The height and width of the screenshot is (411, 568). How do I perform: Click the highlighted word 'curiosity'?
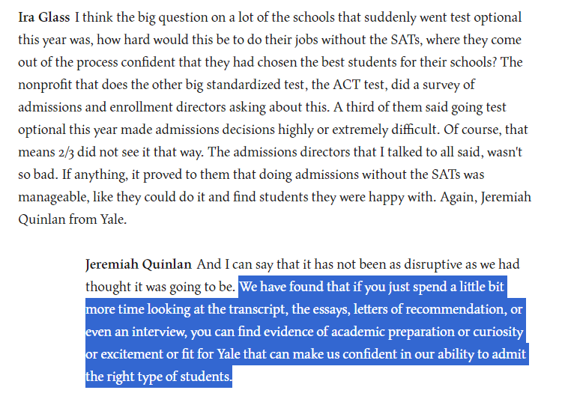pos(495,332)
